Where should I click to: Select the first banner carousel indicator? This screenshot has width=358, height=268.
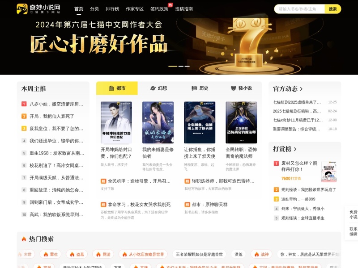173,66
